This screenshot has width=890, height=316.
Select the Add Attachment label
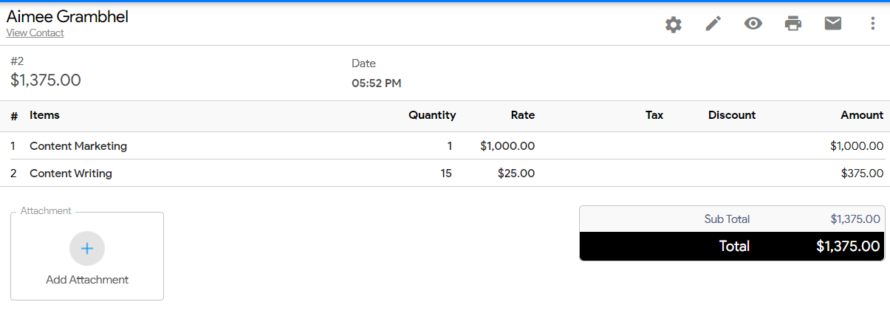pos(87,280)
